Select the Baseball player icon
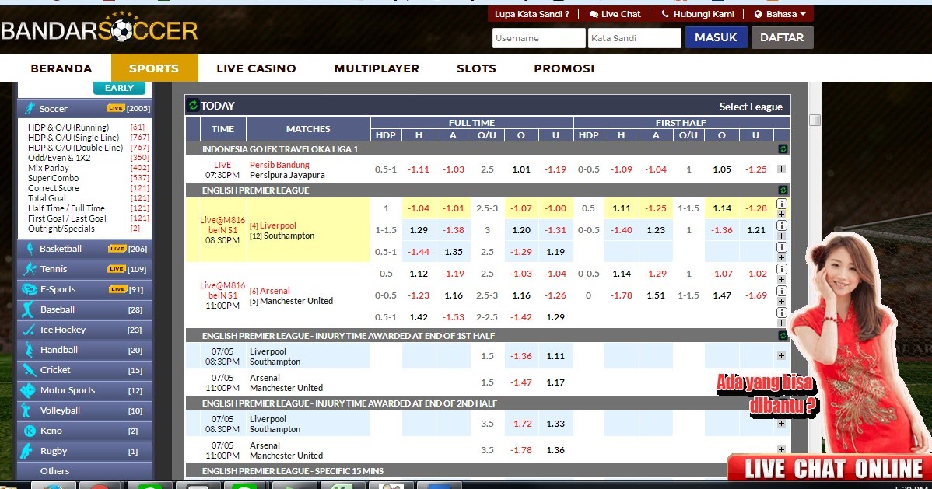 click(x=28, y=309)
